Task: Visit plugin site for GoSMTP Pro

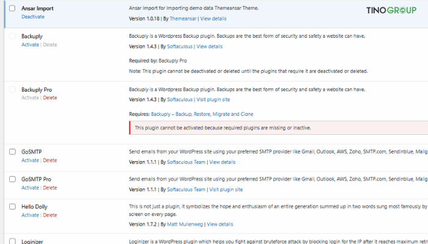Action: (x=226, y=190)
